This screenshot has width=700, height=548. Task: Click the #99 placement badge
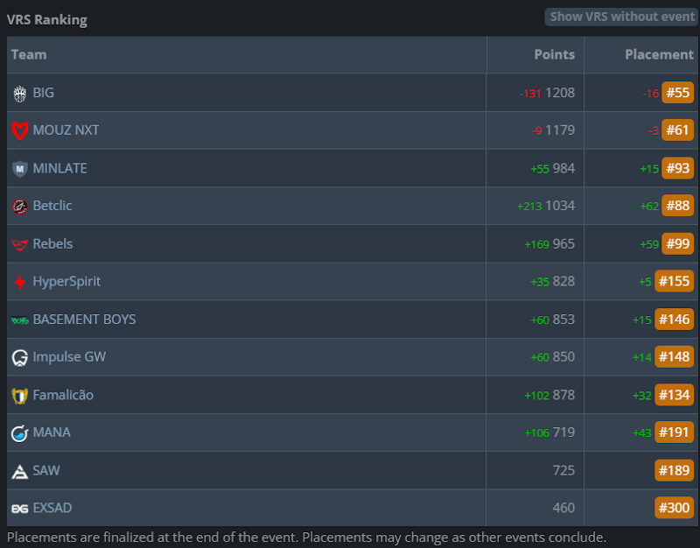pyautogui.click(x=677, y=244)
